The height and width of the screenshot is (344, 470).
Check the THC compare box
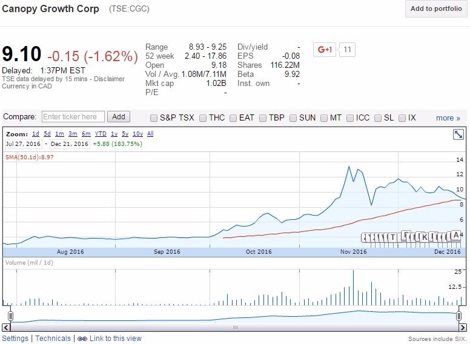[203, 118]
